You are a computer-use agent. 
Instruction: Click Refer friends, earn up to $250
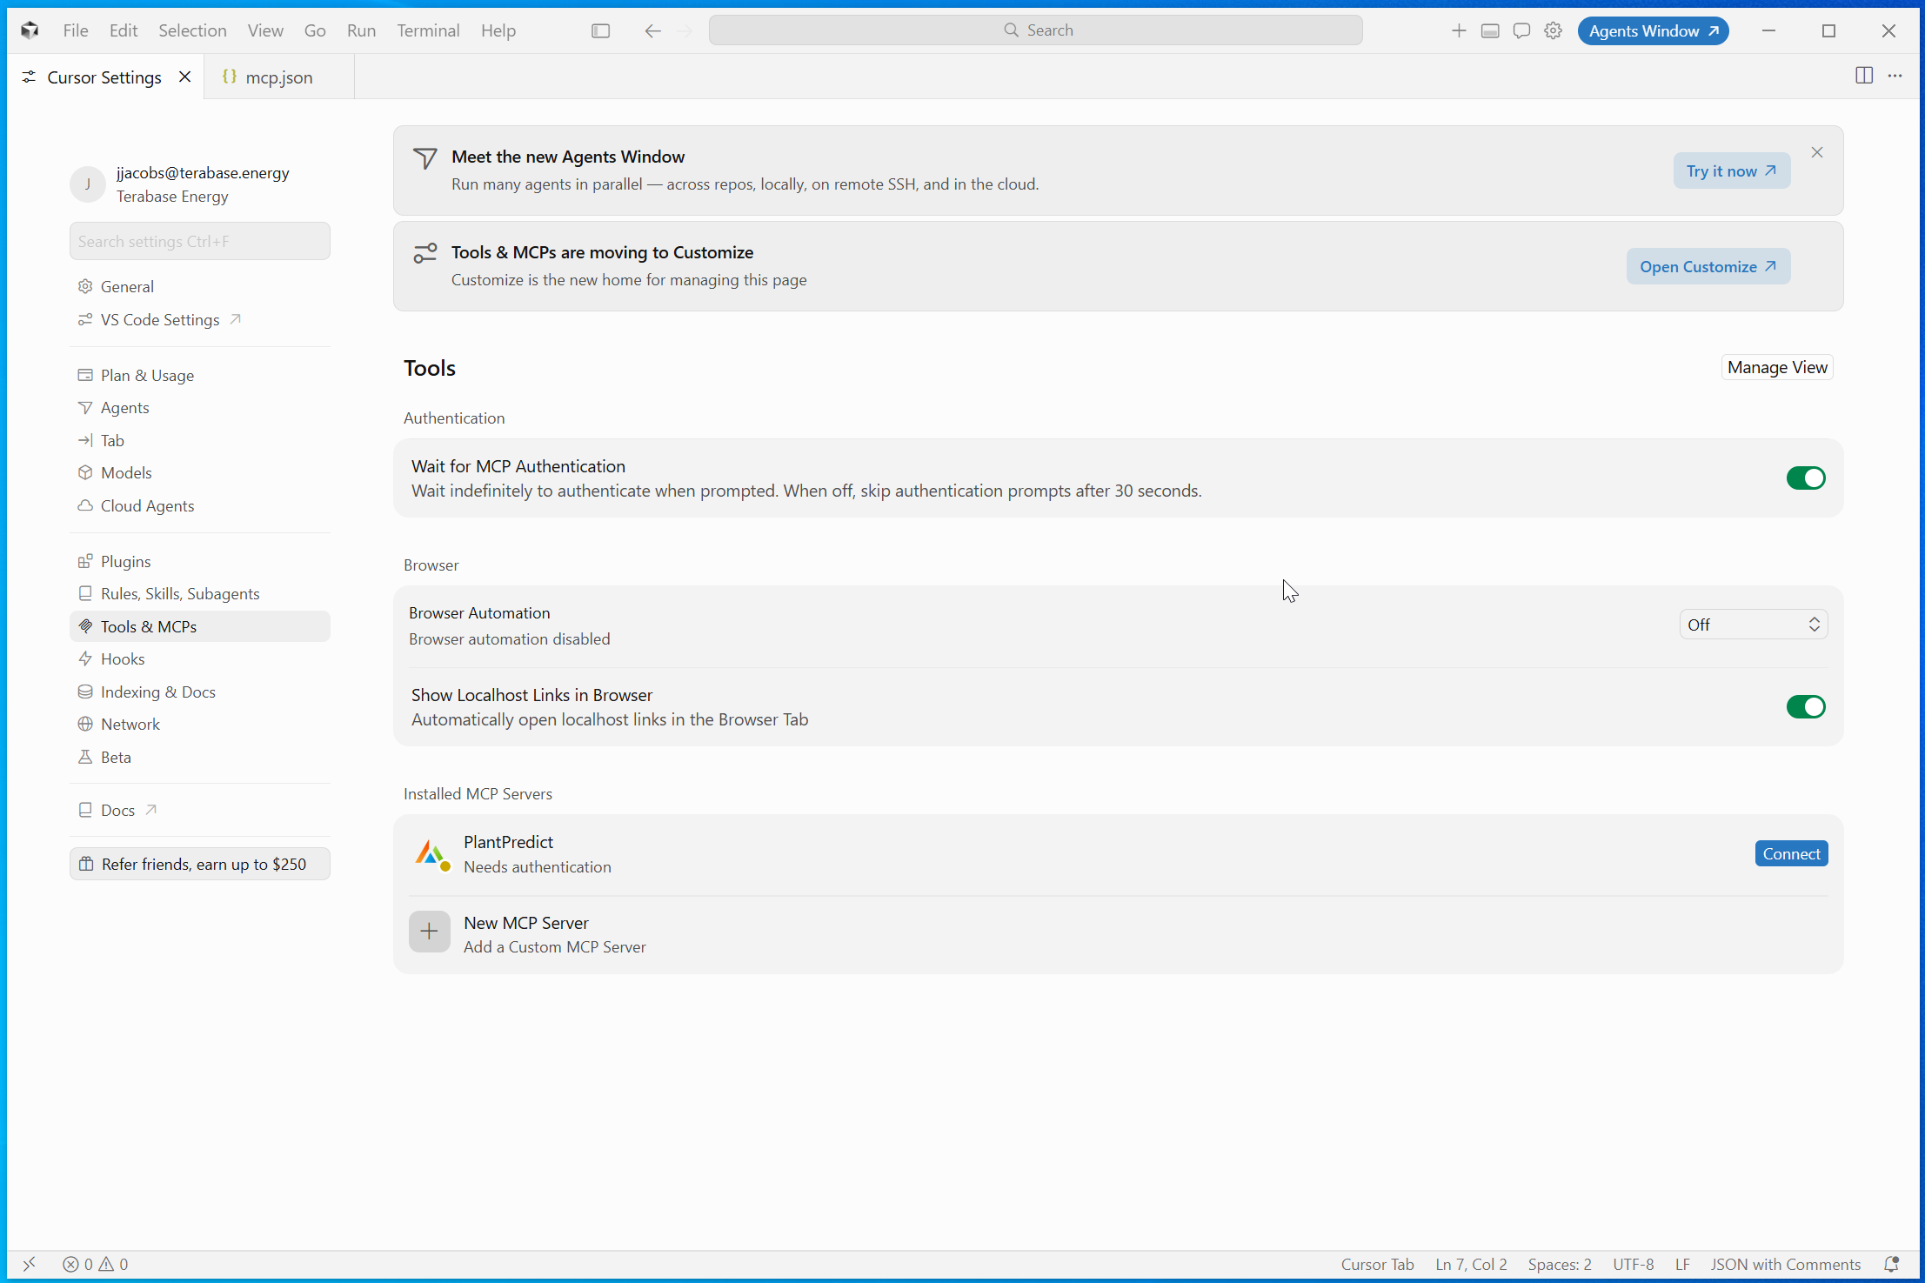pyautogui.click(x=200, y=864)
